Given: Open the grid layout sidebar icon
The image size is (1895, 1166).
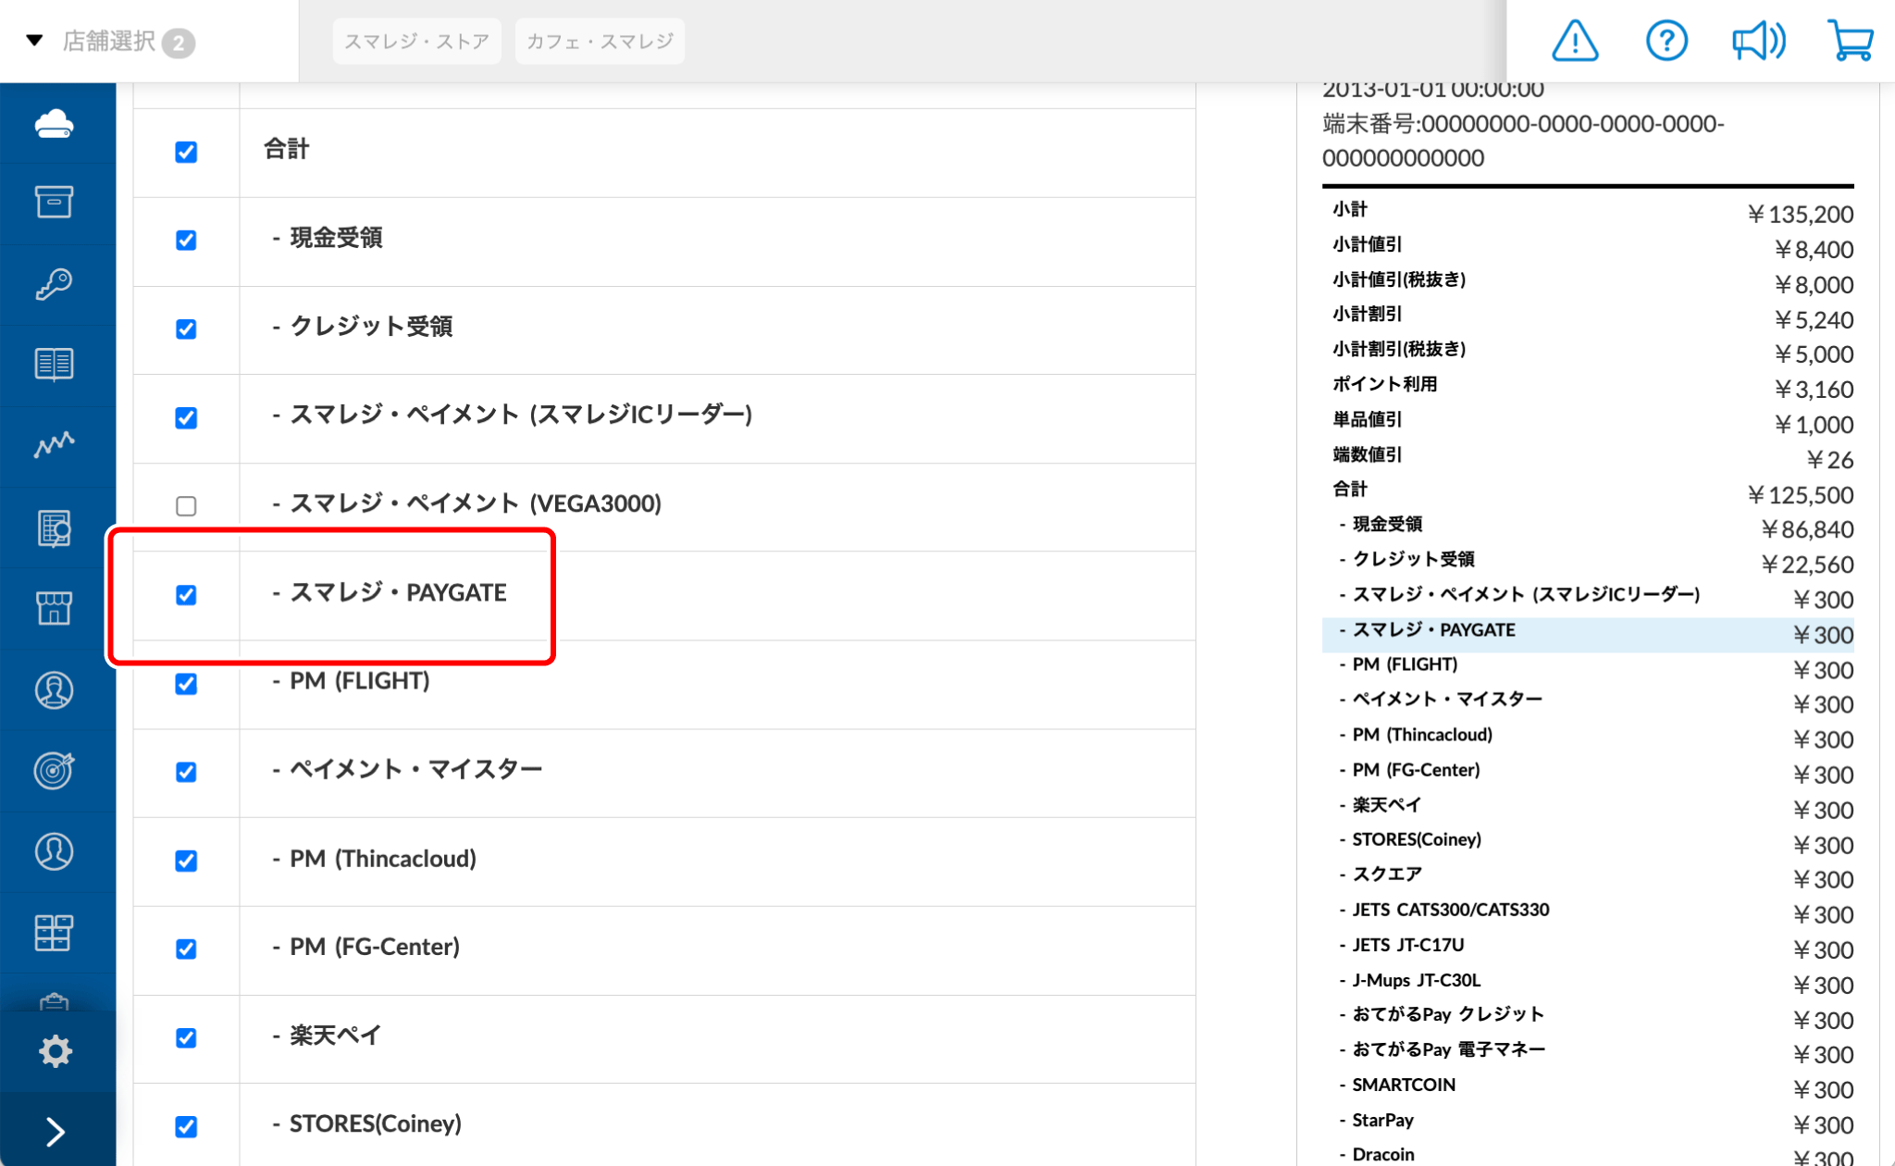Looking at the screenshot, I should [55, 933].
